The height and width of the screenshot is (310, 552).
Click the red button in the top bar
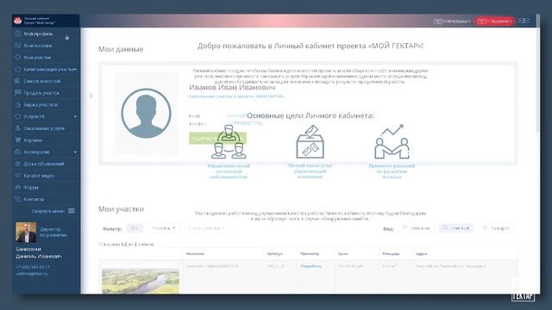tap(494, 21)
